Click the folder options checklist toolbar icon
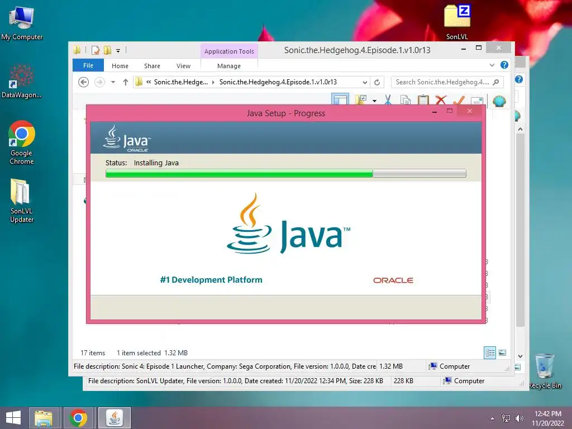 361,100
